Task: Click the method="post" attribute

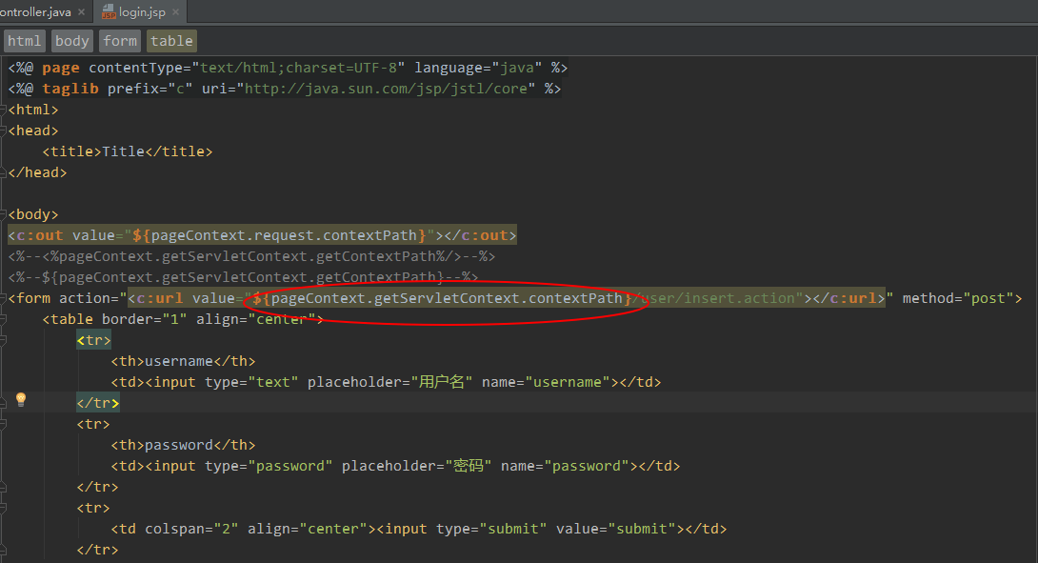Action: [x=957, y=299]
